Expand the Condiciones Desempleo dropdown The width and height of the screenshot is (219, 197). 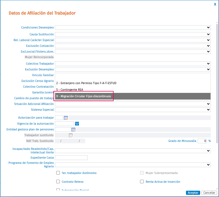[133, 27]
